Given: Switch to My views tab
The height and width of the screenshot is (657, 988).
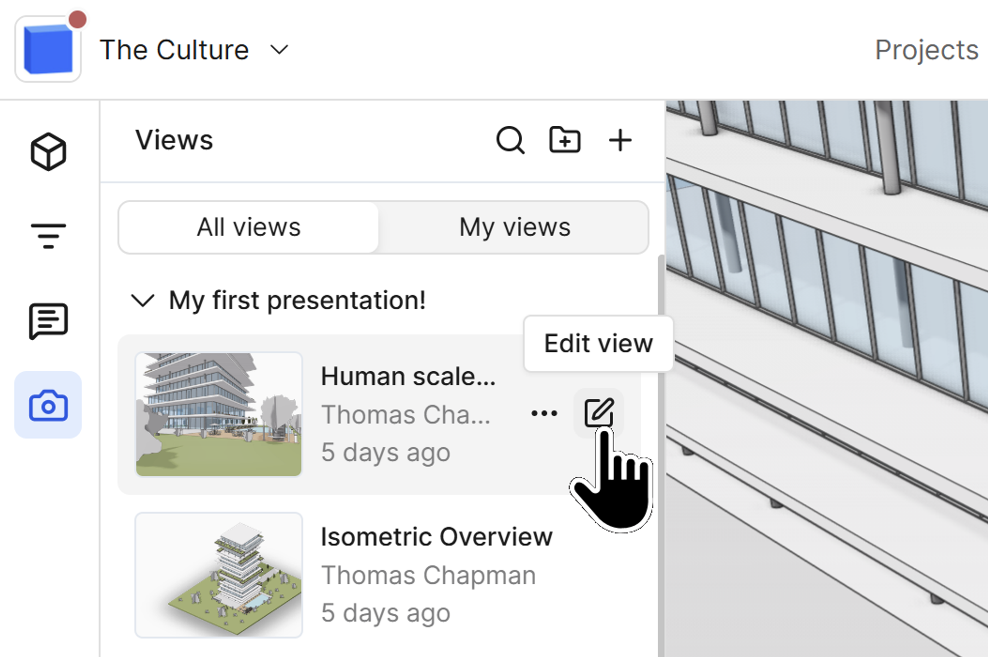Looking at the screenshot, I should 514,227.
